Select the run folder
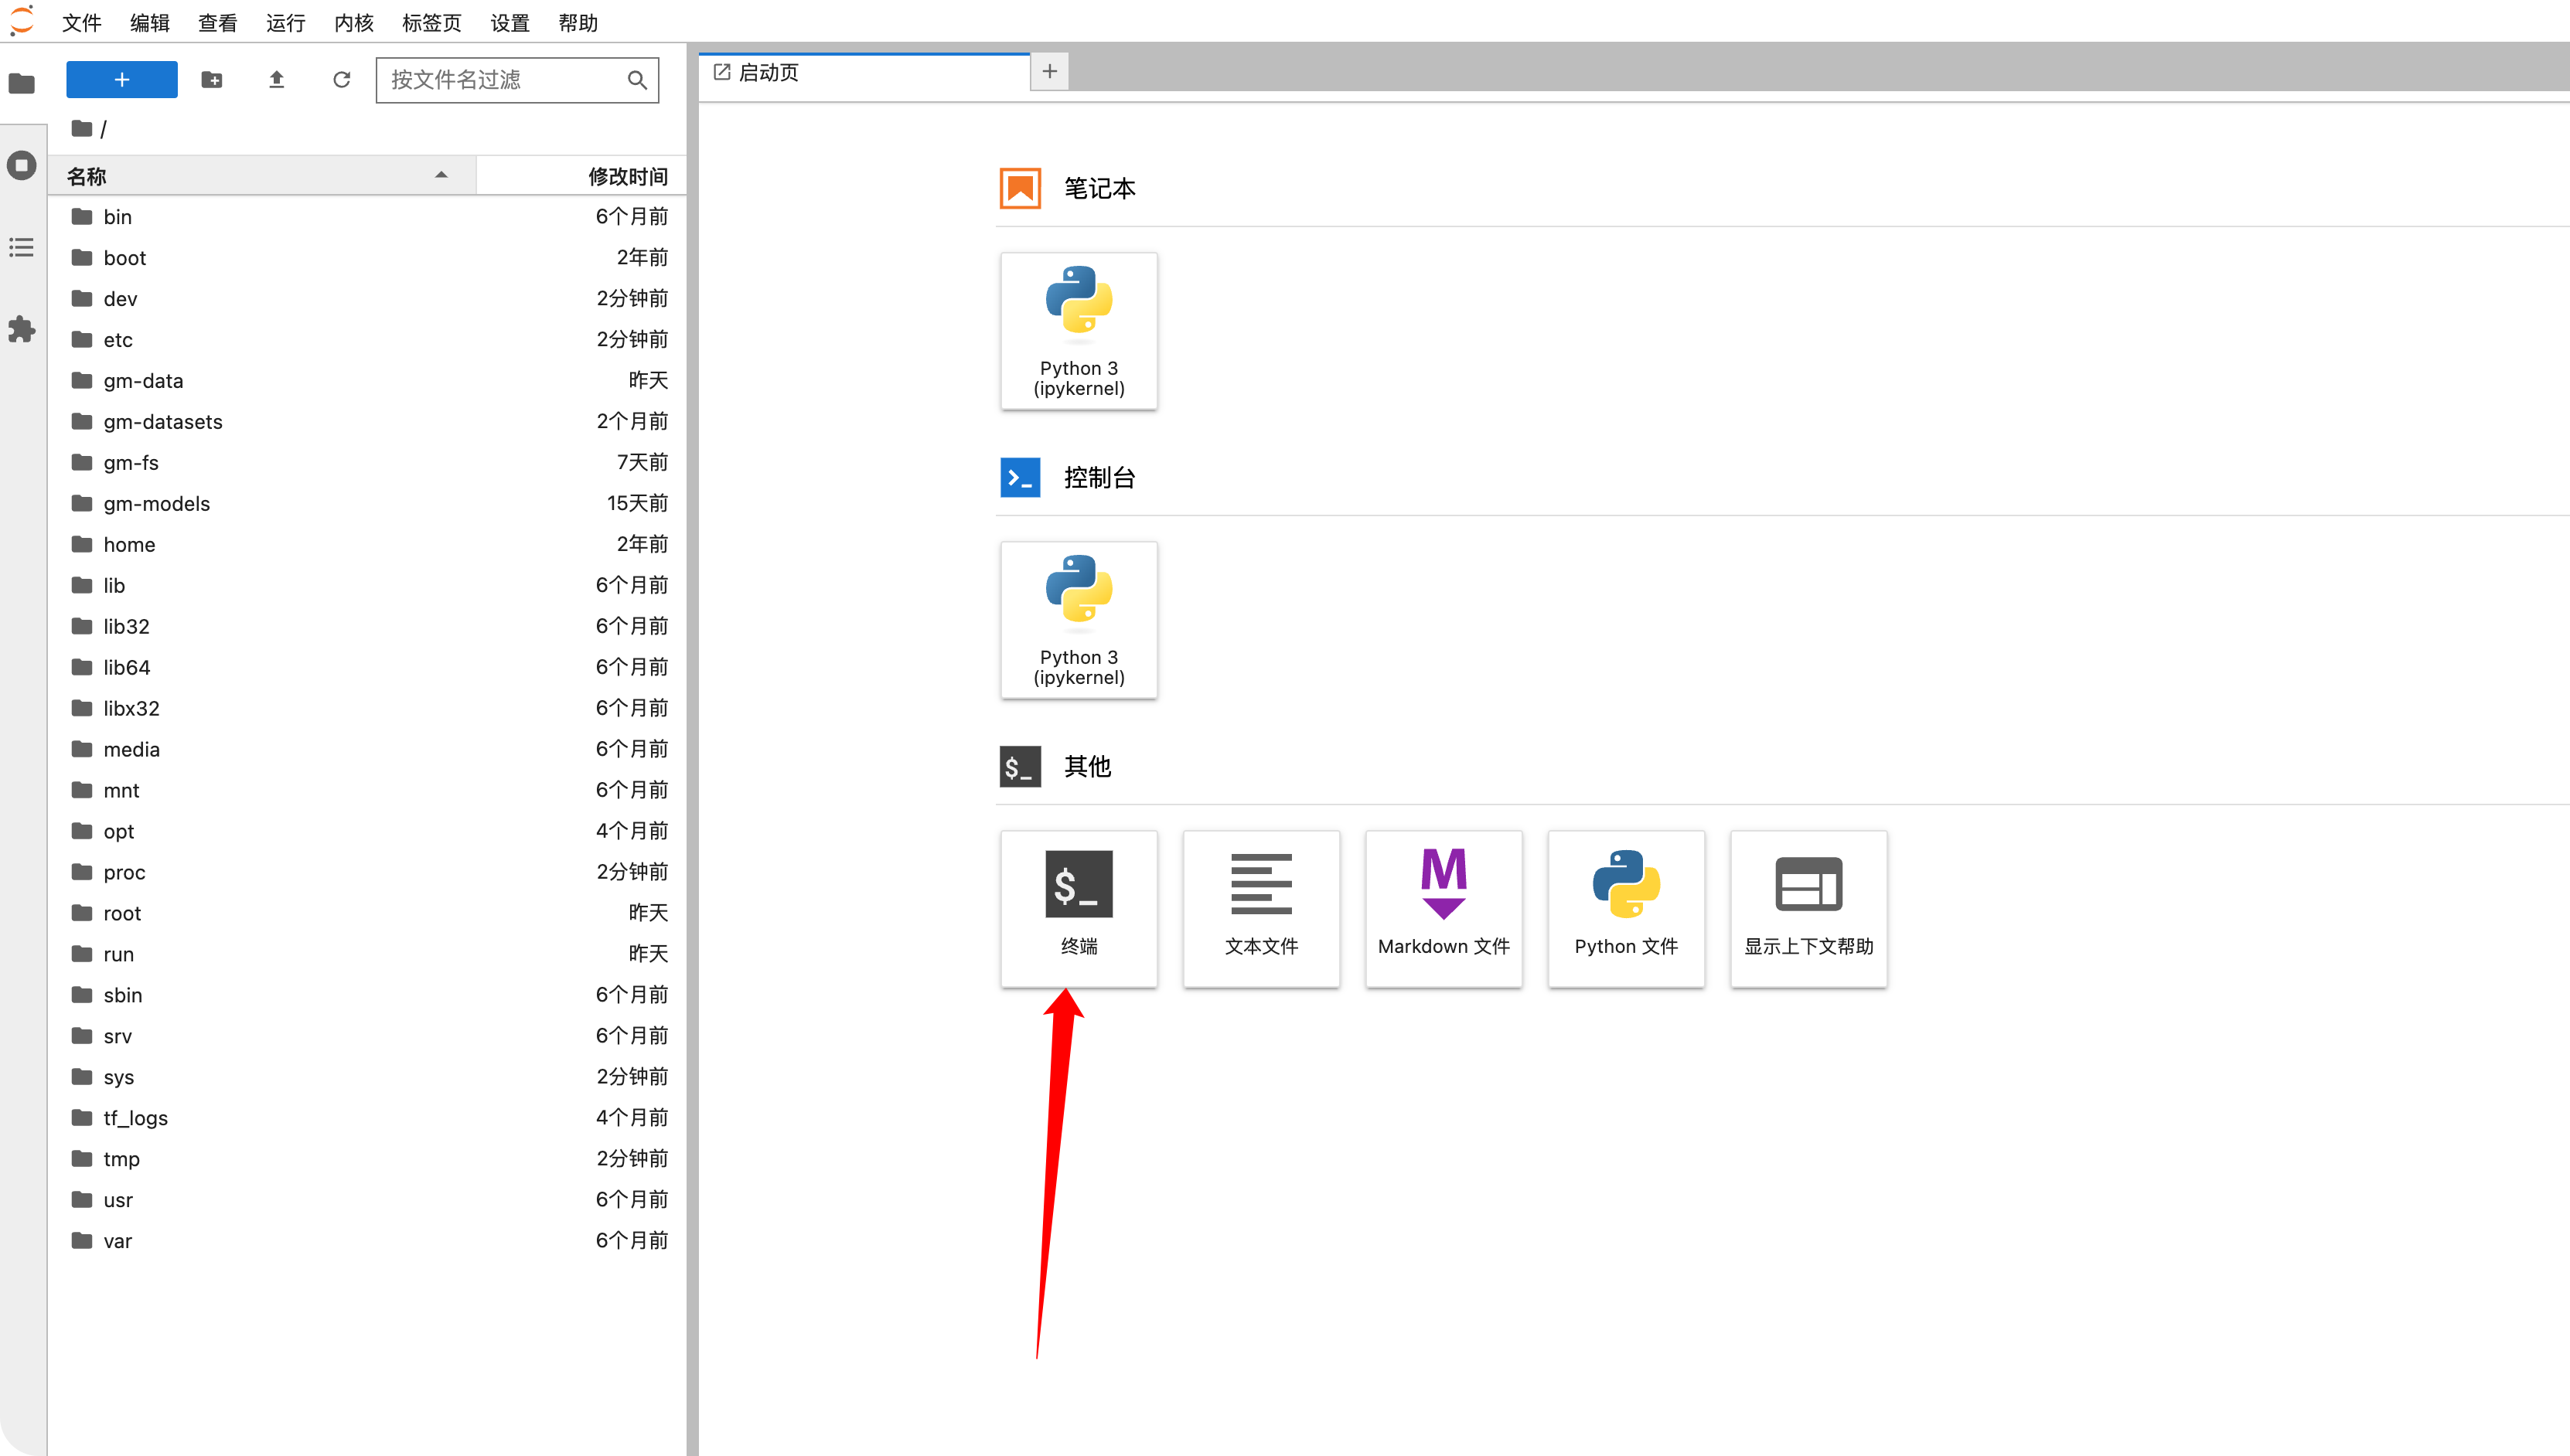This screenshot has width=2570, height=1456. coord(368,955)
